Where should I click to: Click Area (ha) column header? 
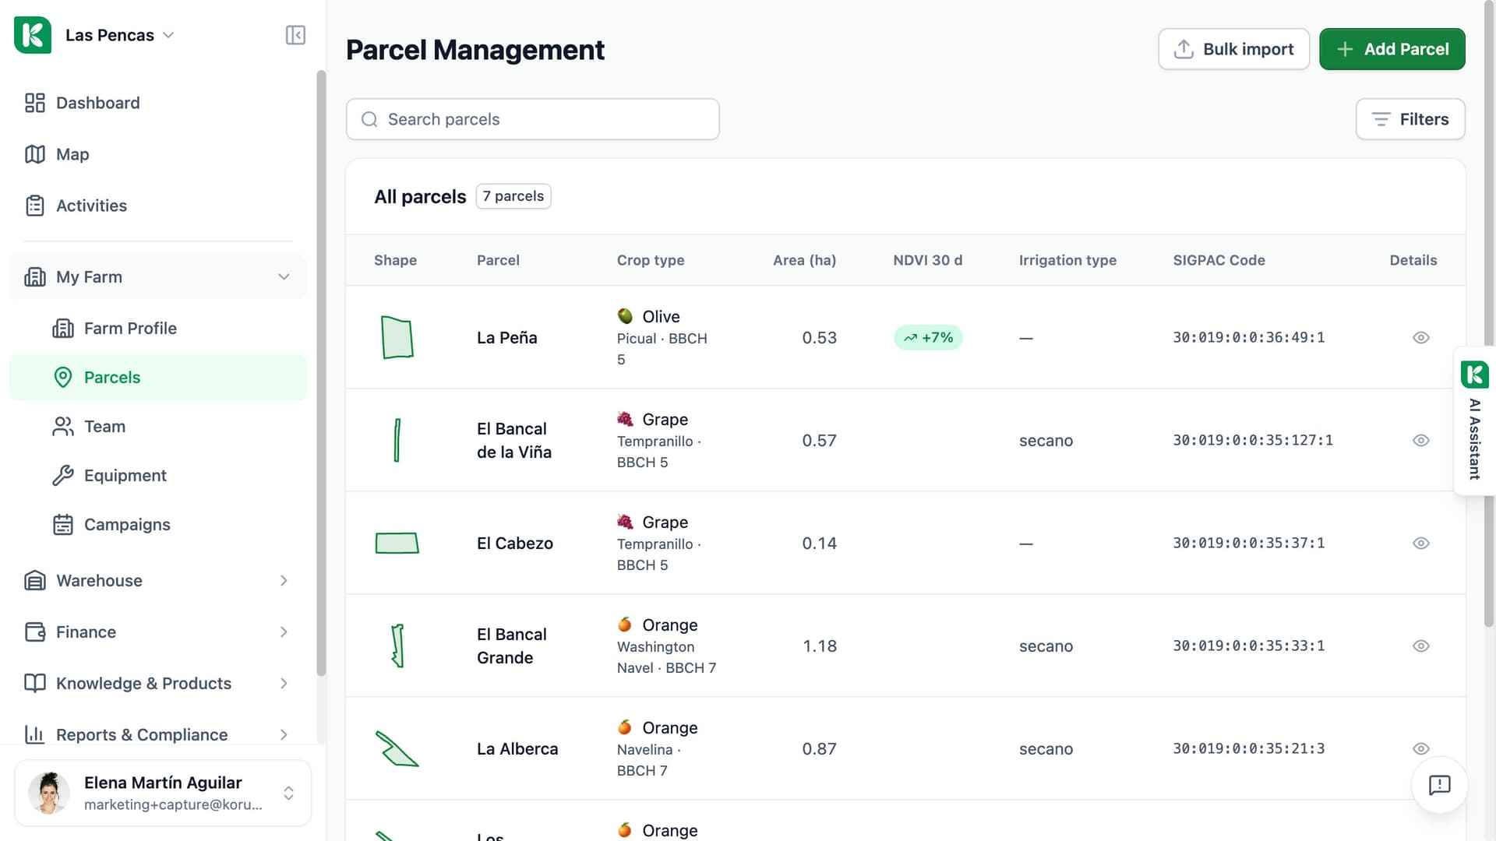coord(804,260)
